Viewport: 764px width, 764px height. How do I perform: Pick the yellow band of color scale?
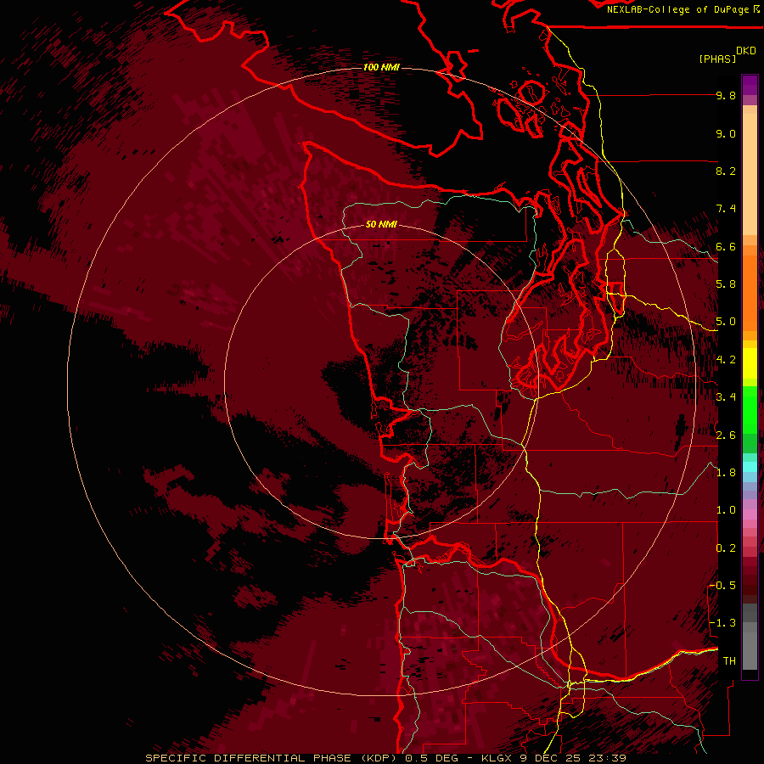point(750,363)
